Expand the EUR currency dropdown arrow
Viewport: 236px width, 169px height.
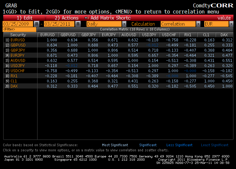tap(231, 24)
